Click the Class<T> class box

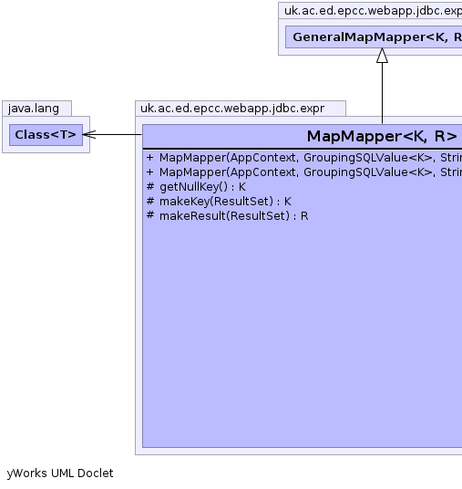point(46,135)
